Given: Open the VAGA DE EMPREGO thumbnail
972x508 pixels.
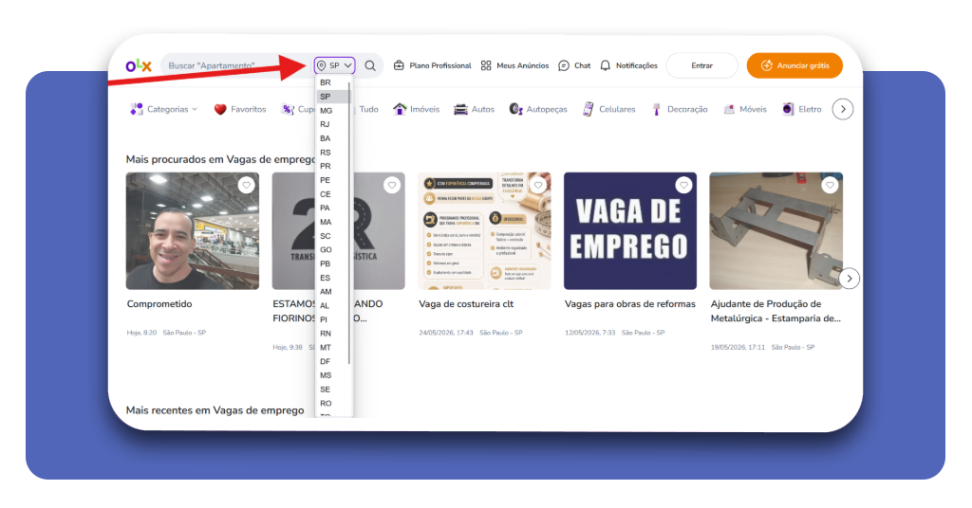Looking at the screenshot, I should tap(630, 231).
